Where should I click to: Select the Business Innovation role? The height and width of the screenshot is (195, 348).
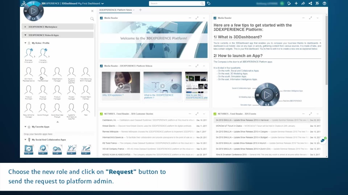point(29,56)
